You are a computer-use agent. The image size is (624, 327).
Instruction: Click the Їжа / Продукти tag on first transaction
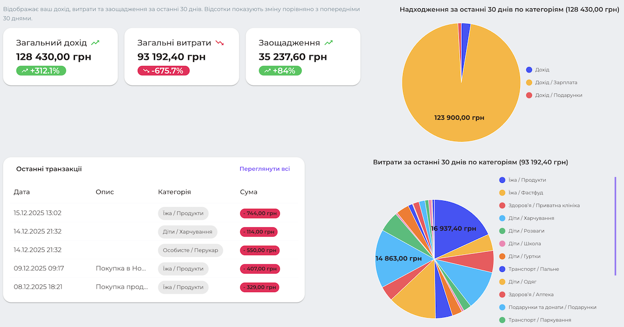tap(183, 213)
